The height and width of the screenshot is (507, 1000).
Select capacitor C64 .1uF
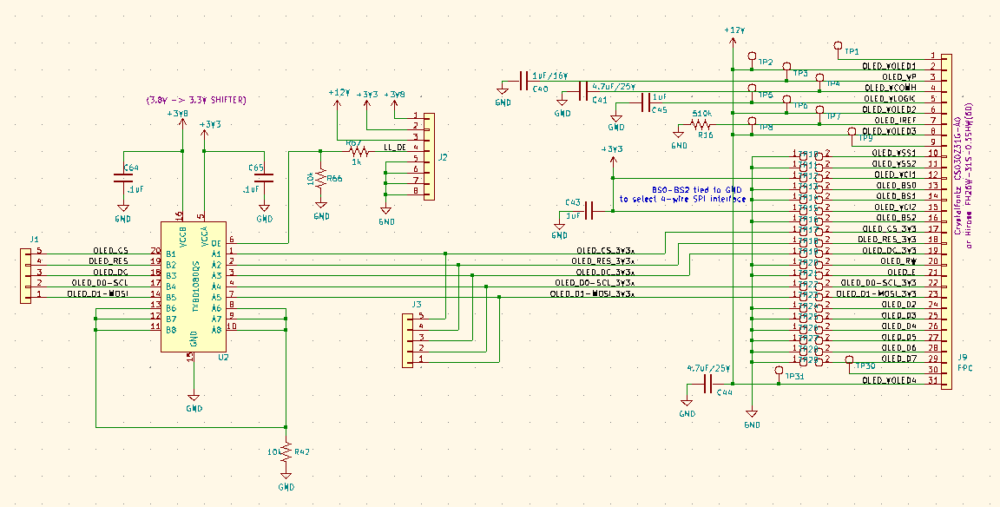(123, 178)
